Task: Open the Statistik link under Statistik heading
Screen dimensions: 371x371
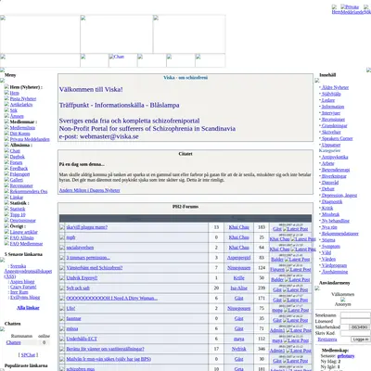Action: click(18, 209)
